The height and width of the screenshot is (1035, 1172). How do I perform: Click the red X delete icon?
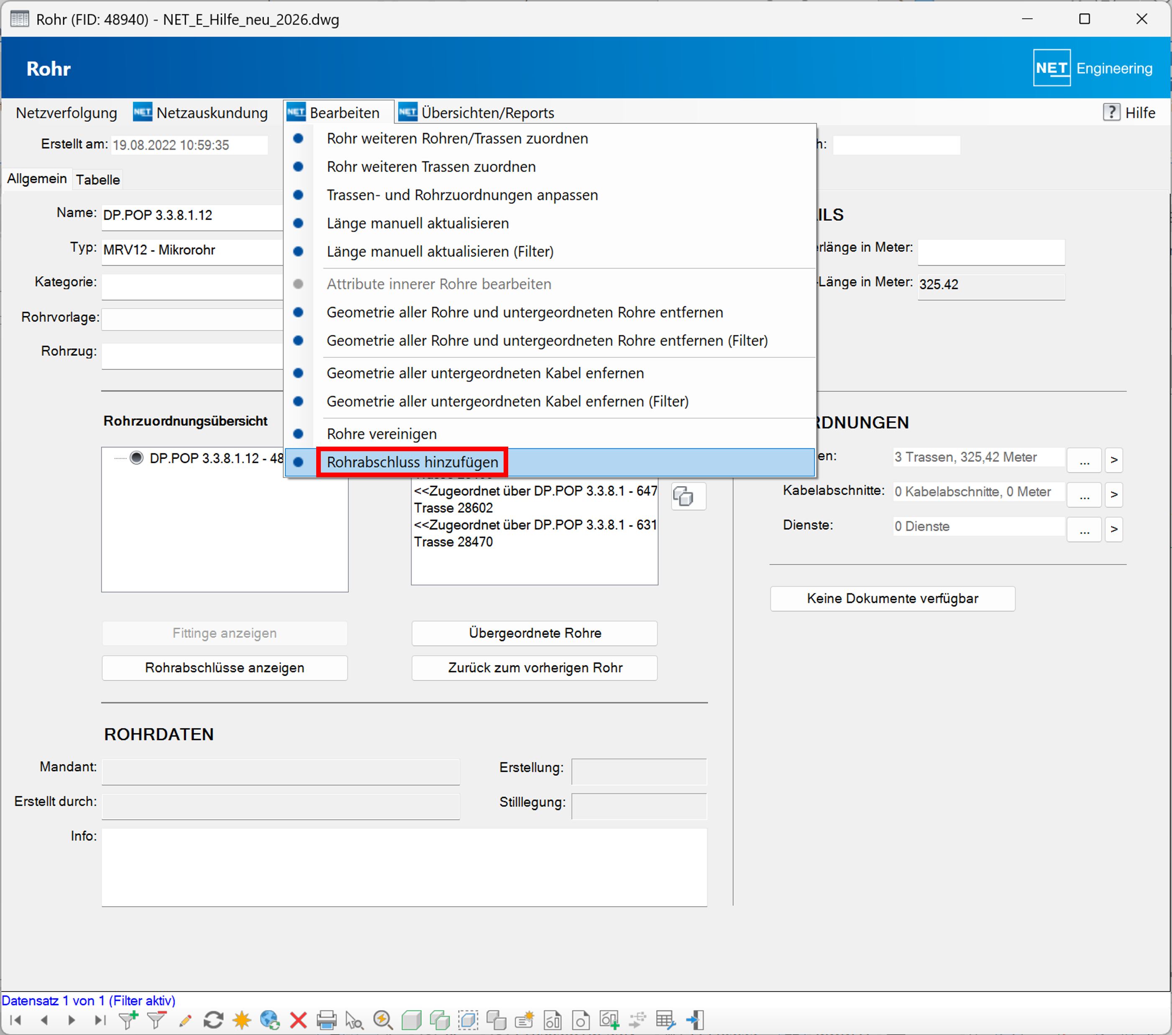click(x=298, y=1020)
